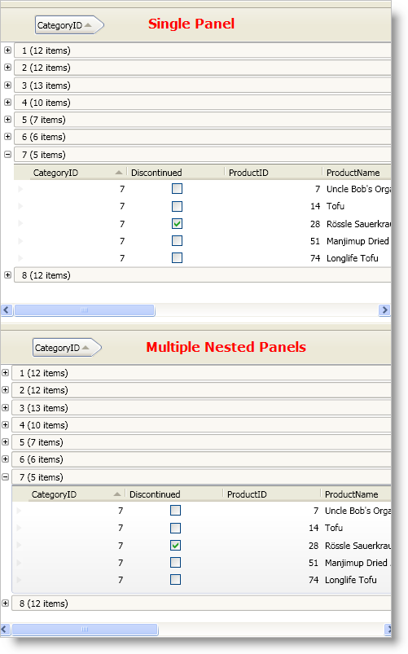This screenshot has width=408, height=654.
Task: Expand group 2 in Multiple Nested Panels grid
Action: click(6, 389)
